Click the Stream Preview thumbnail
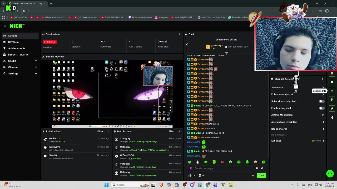The height and width of the screenshot is (189, 337). coord(112,94)
